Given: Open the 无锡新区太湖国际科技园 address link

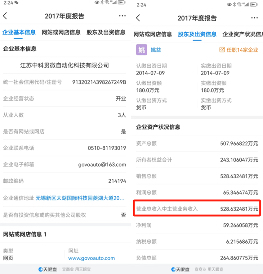Looking at the screenshot, I should [80, 198].
